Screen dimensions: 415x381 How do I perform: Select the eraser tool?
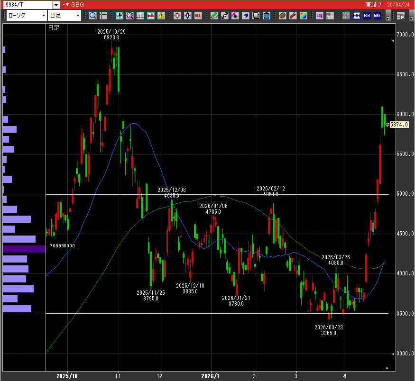pos(246,16)
